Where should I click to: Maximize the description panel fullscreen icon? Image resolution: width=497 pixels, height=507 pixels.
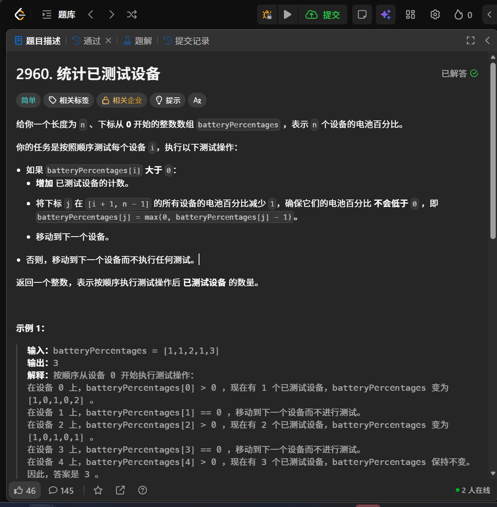(x=471, y=40)
